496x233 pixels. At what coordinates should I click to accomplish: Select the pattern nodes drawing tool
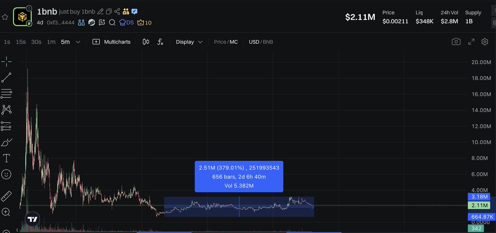[6, 110]
